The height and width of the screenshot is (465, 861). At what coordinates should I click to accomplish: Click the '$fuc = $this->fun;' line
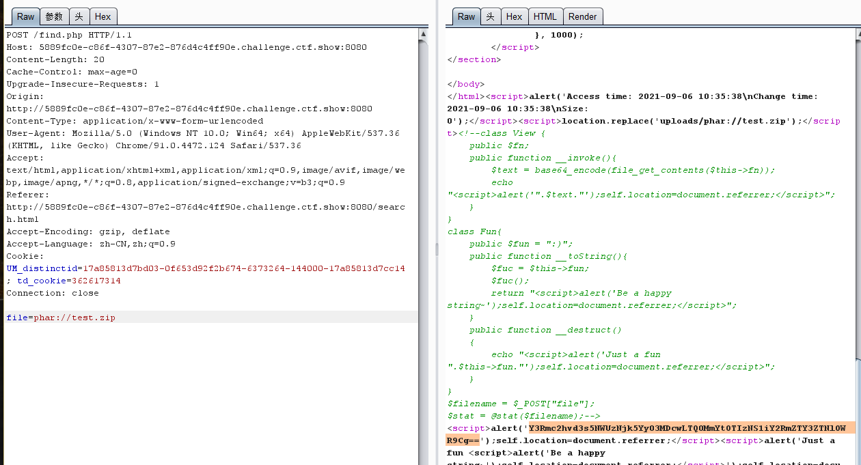coord(540,268)
